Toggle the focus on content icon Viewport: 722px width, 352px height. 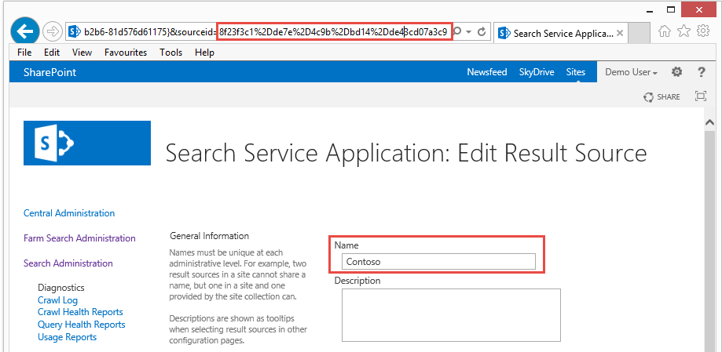coord(701,96)
